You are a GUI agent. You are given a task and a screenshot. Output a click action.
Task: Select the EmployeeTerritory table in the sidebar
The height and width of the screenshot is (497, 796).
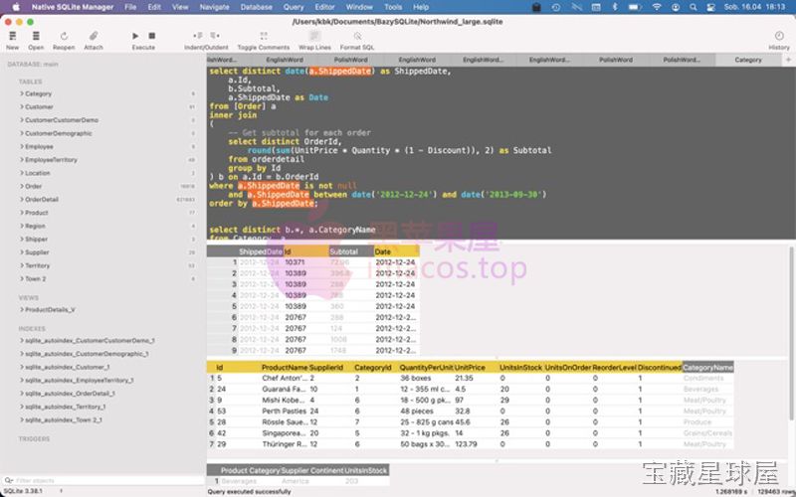click(52, 160)
